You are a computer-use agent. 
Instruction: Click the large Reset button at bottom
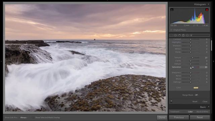(x=200, y=117)
